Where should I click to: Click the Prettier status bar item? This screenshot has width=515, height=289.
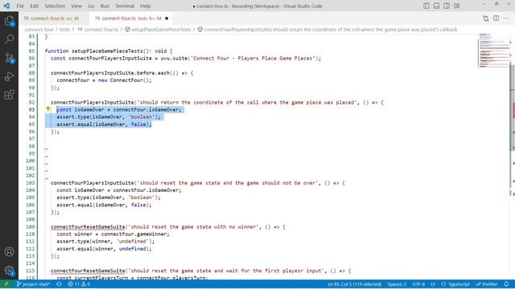tap(488, 284)
